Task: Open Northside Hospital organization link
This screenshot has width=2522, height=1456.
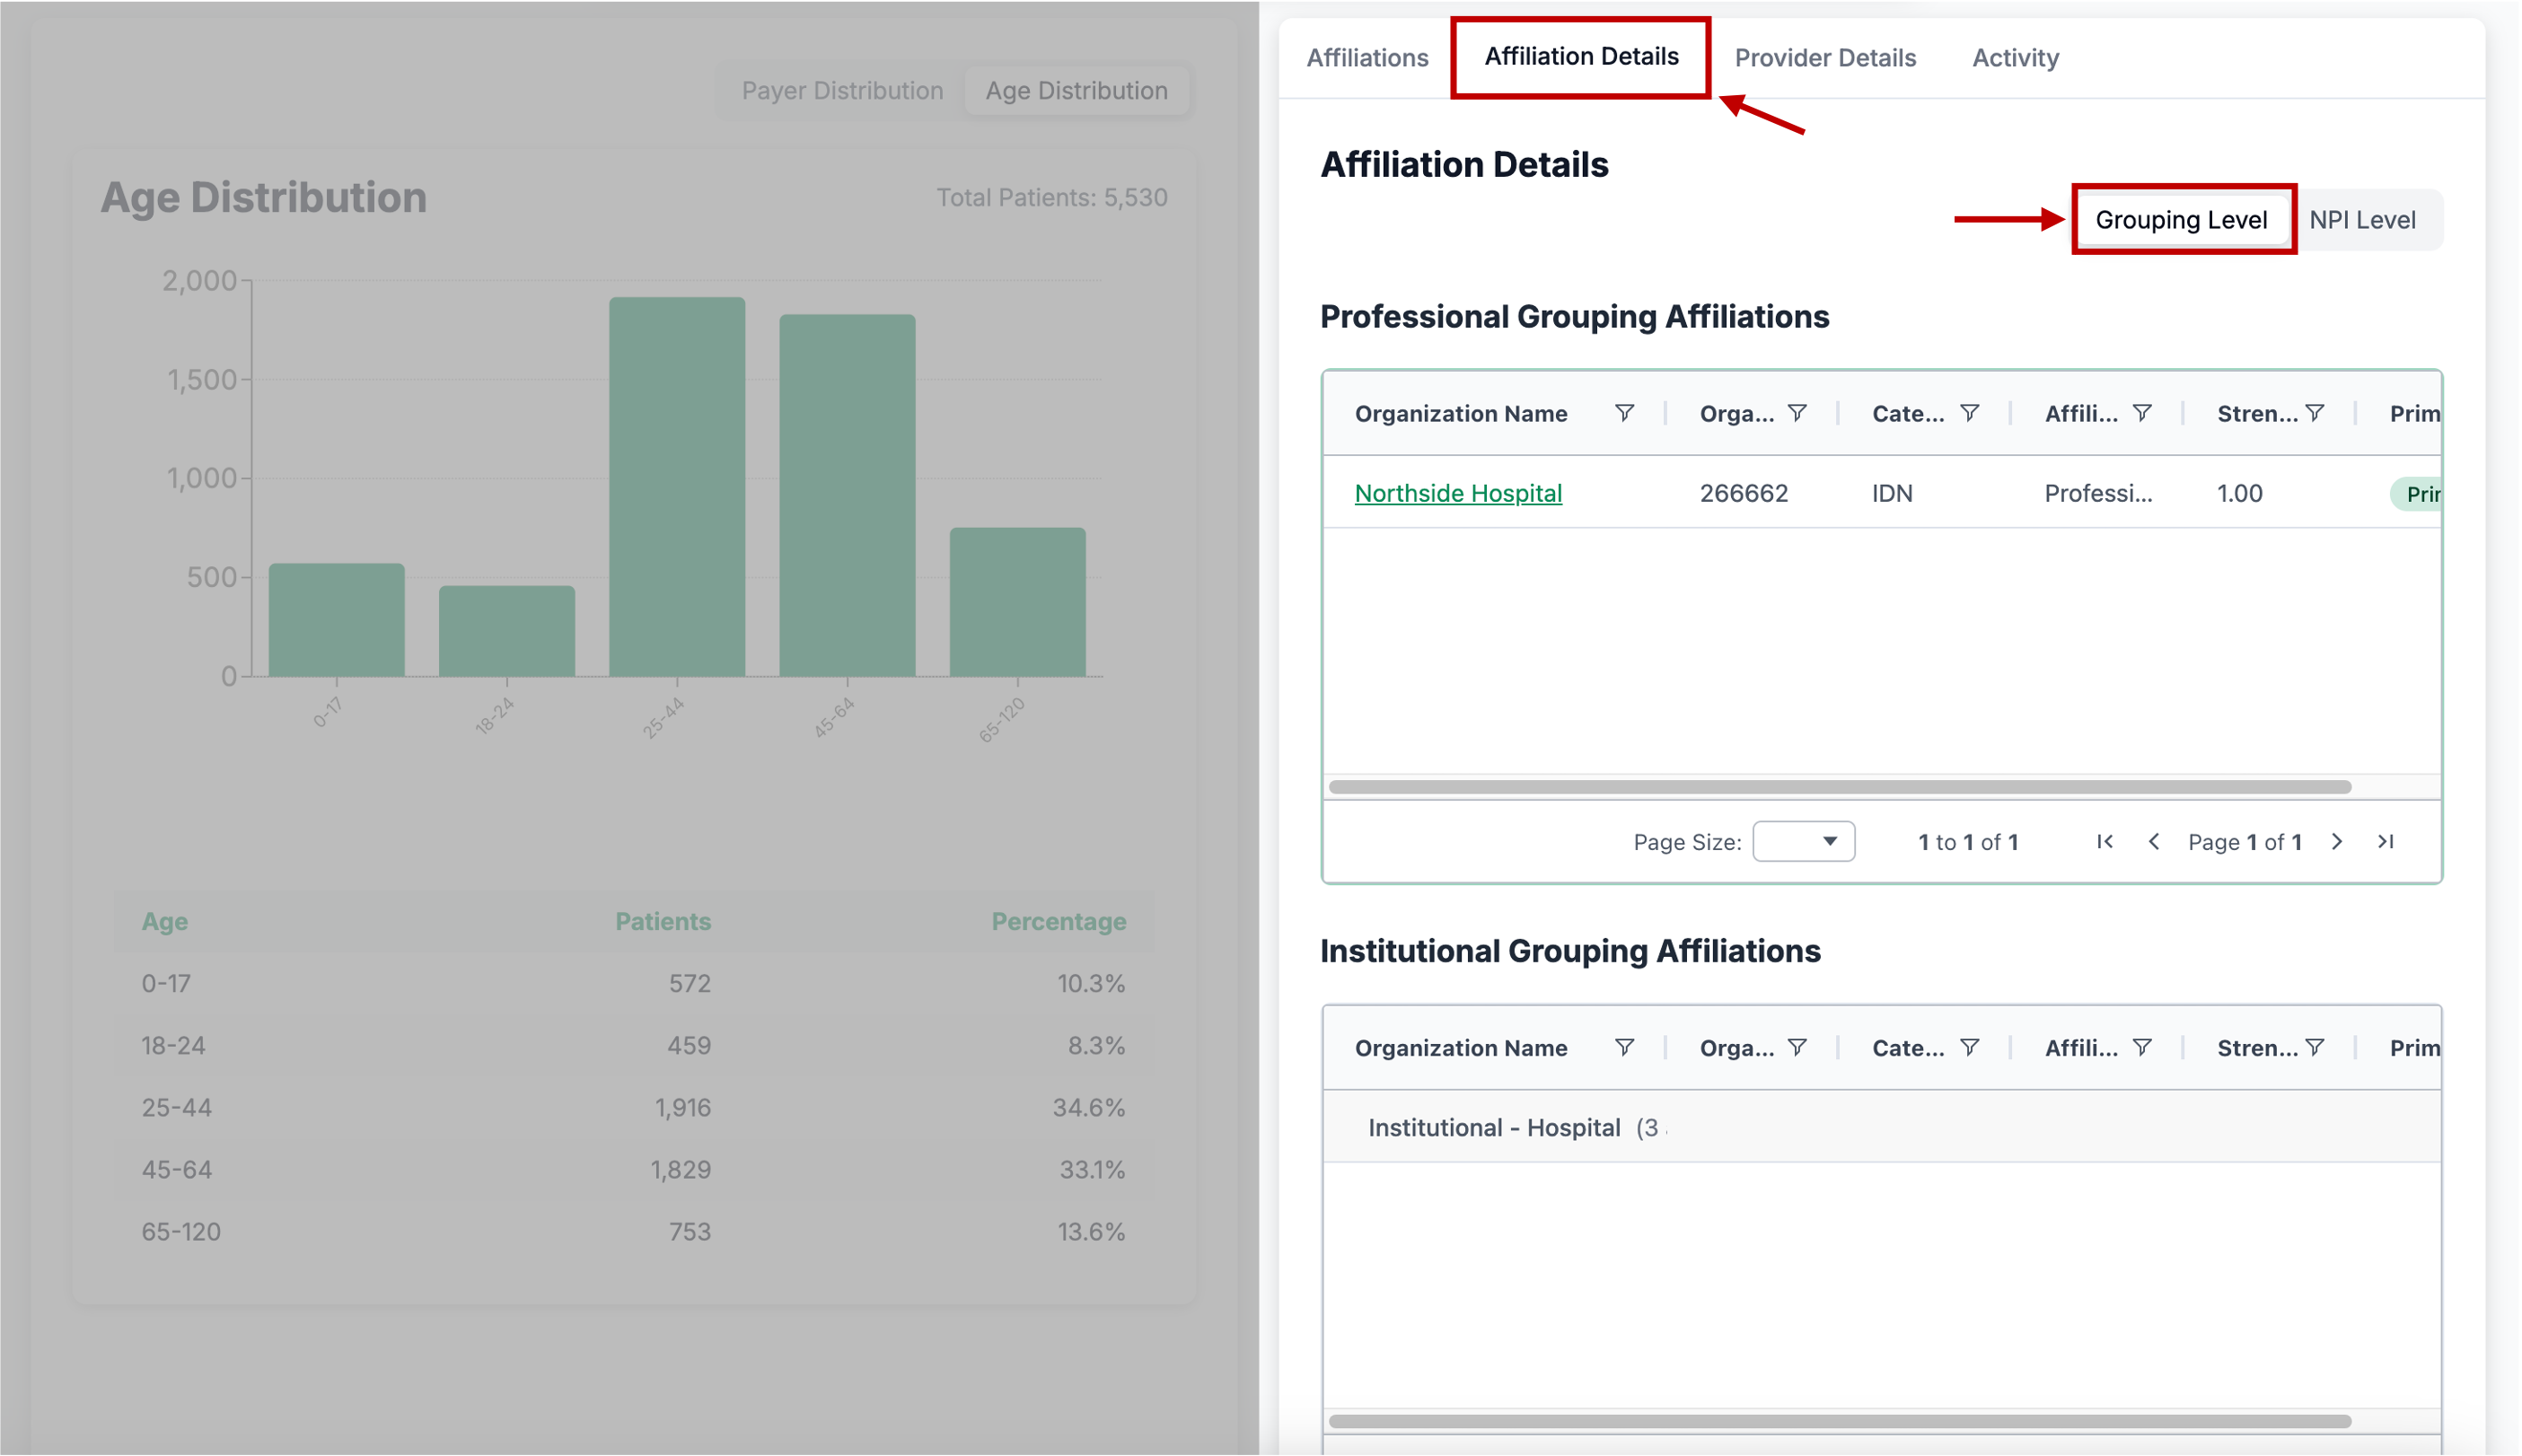Action: (x=1457, y=493)
